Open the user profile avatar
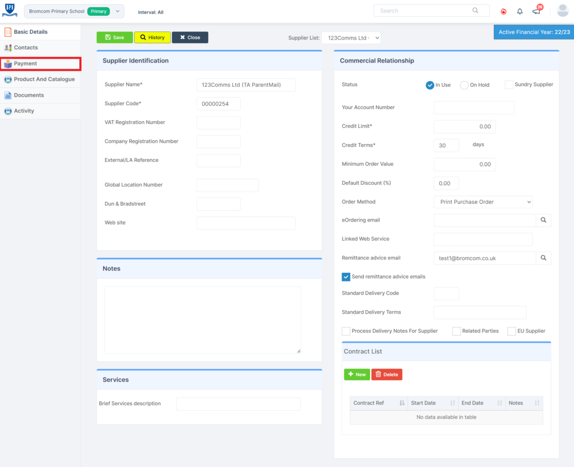The image size is (574, 467). click(563, 11)
